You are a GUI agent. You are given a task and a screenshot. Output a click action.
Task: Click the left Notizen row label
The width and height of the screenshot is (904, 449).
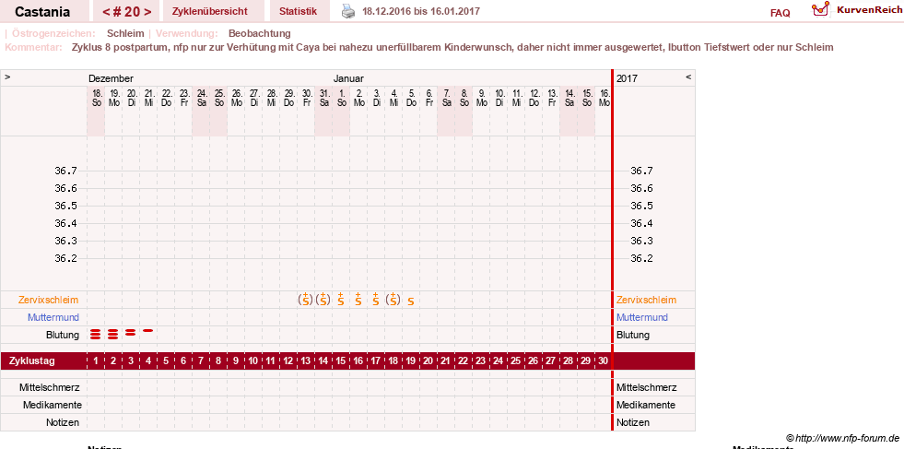click(63, 422)
